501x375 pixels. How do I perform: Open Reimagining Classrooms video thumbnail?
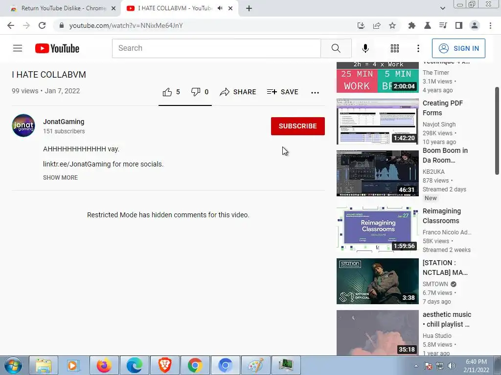[x=377, y=229]
